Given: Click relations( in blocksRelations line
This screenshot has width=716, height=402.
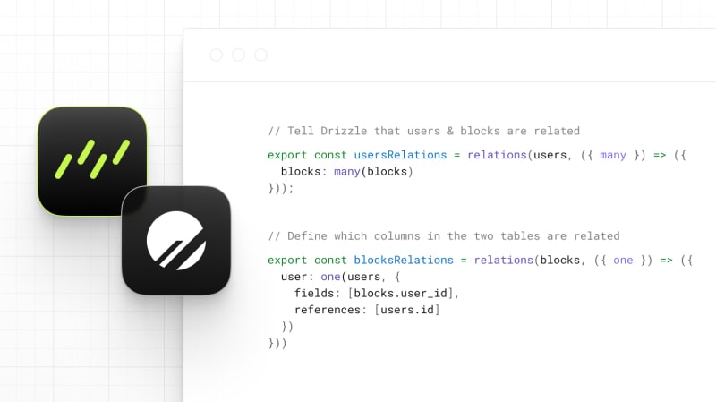Looking at the screenshot, I should pos(507,260).
